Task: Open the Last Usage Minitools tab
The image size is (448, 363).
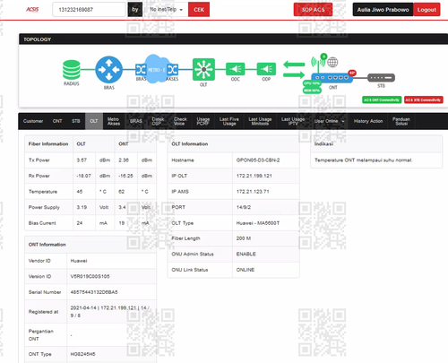Action: (x=260, y=121)
